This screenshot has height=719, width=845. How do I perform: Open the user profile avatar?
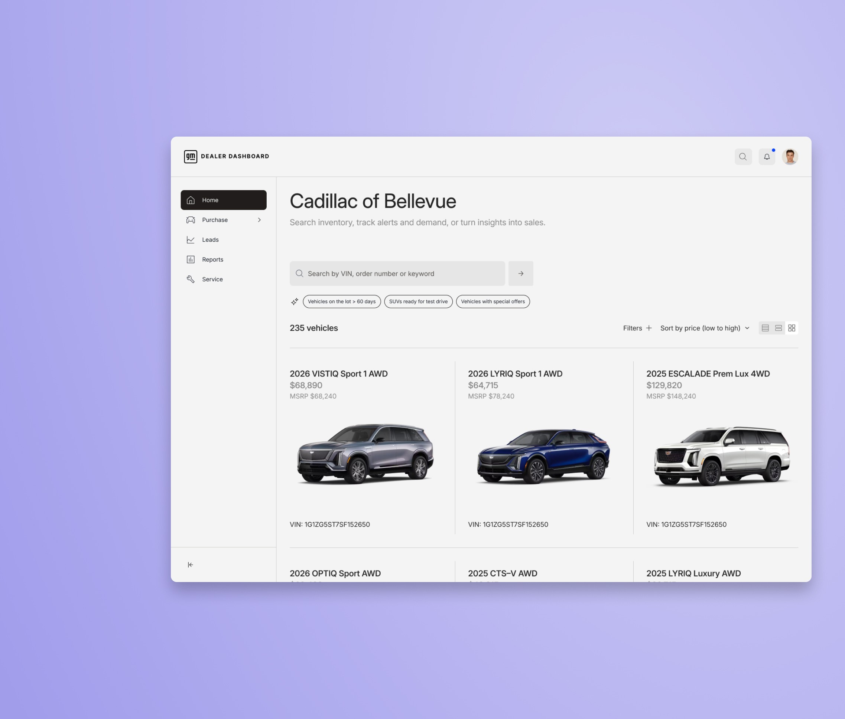click(790, 157)
